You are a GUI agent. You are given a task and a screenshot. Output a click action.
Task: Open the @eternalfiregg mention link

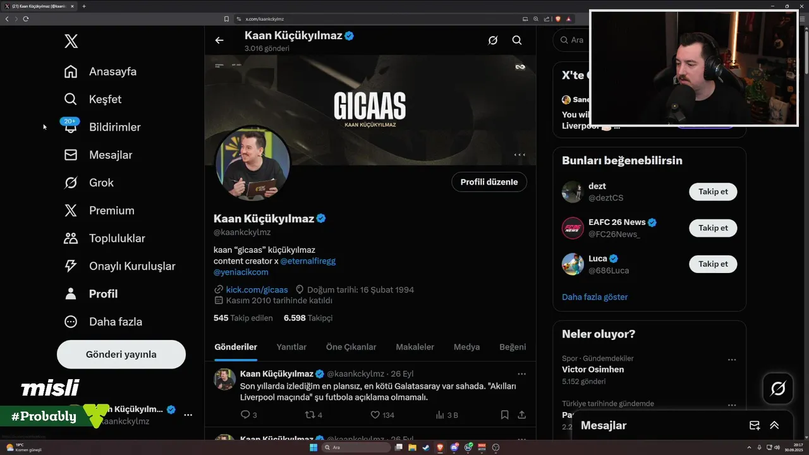click(308, 260)
